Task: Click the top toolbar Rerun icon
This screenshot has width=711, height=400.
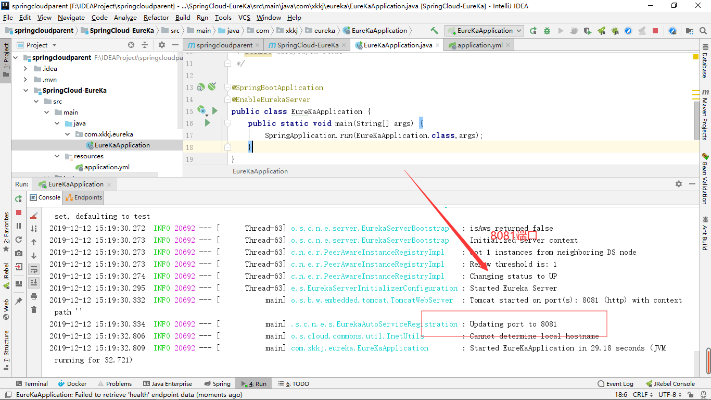Action: point(533,31)
